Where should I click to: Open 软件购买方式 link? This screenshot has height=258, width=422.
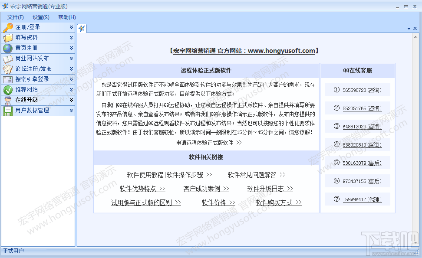(279, 202)
